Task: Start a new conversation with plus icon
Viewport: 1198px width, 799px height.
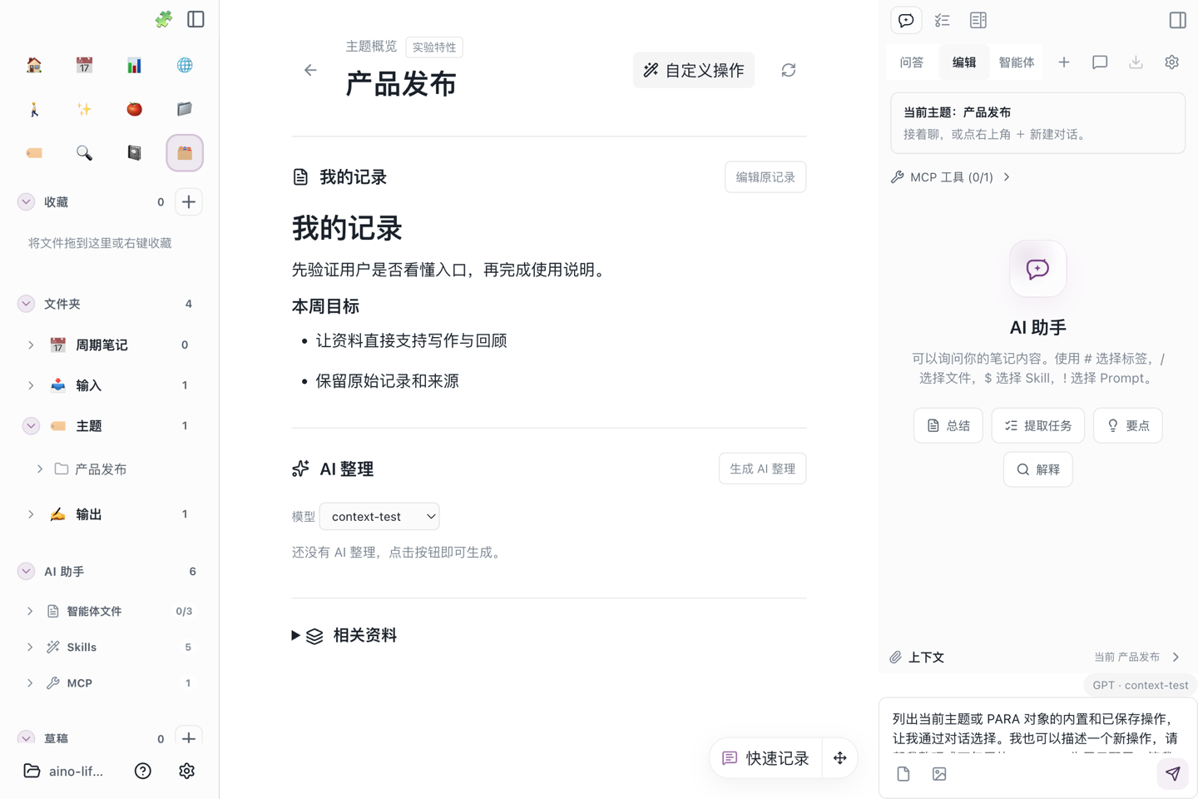Action: click(1064, 62)
